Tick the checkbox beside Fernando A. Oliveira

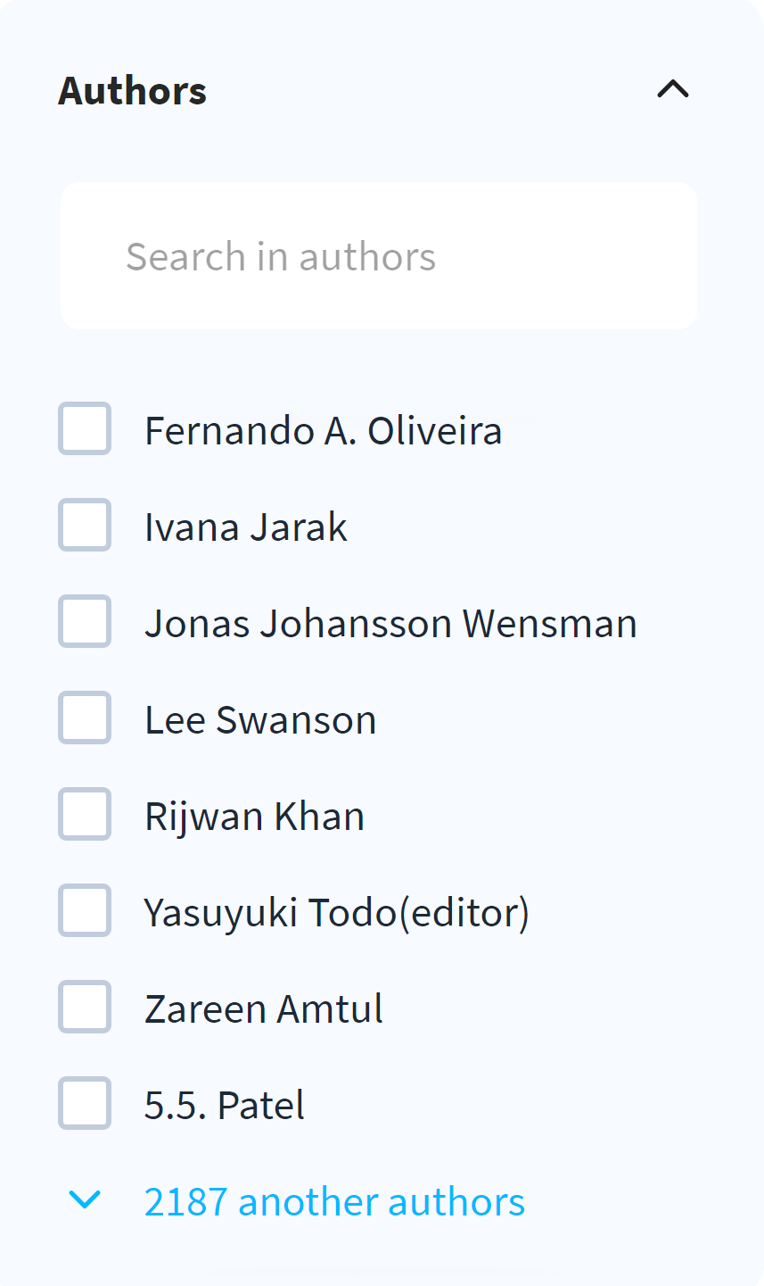85,429
